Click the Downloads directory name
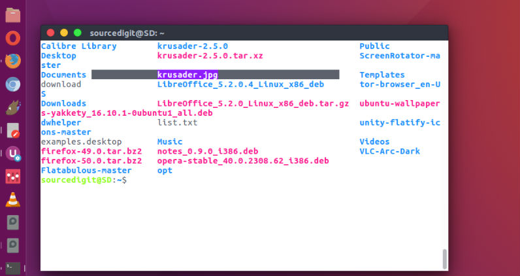The width and height of the screenshot is (520, 276). 63,103
